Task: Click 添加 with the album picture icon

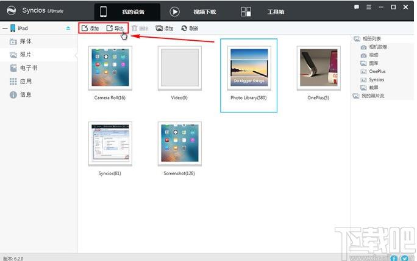Action: pos(165,28)
